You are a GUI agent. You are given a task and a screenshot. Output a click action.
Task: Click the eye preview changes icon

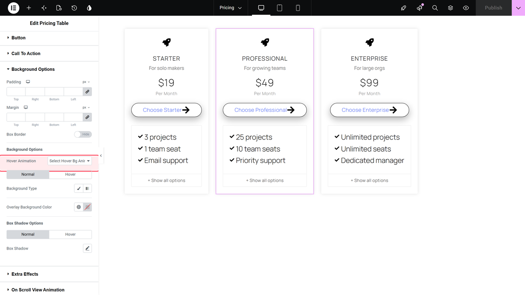point(466,8)
